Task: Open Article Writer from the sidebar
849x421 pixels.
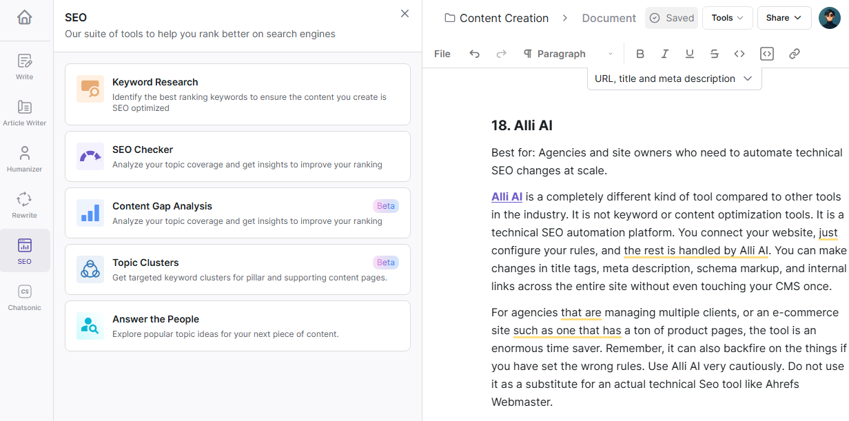Action: [x=25, y=113]
